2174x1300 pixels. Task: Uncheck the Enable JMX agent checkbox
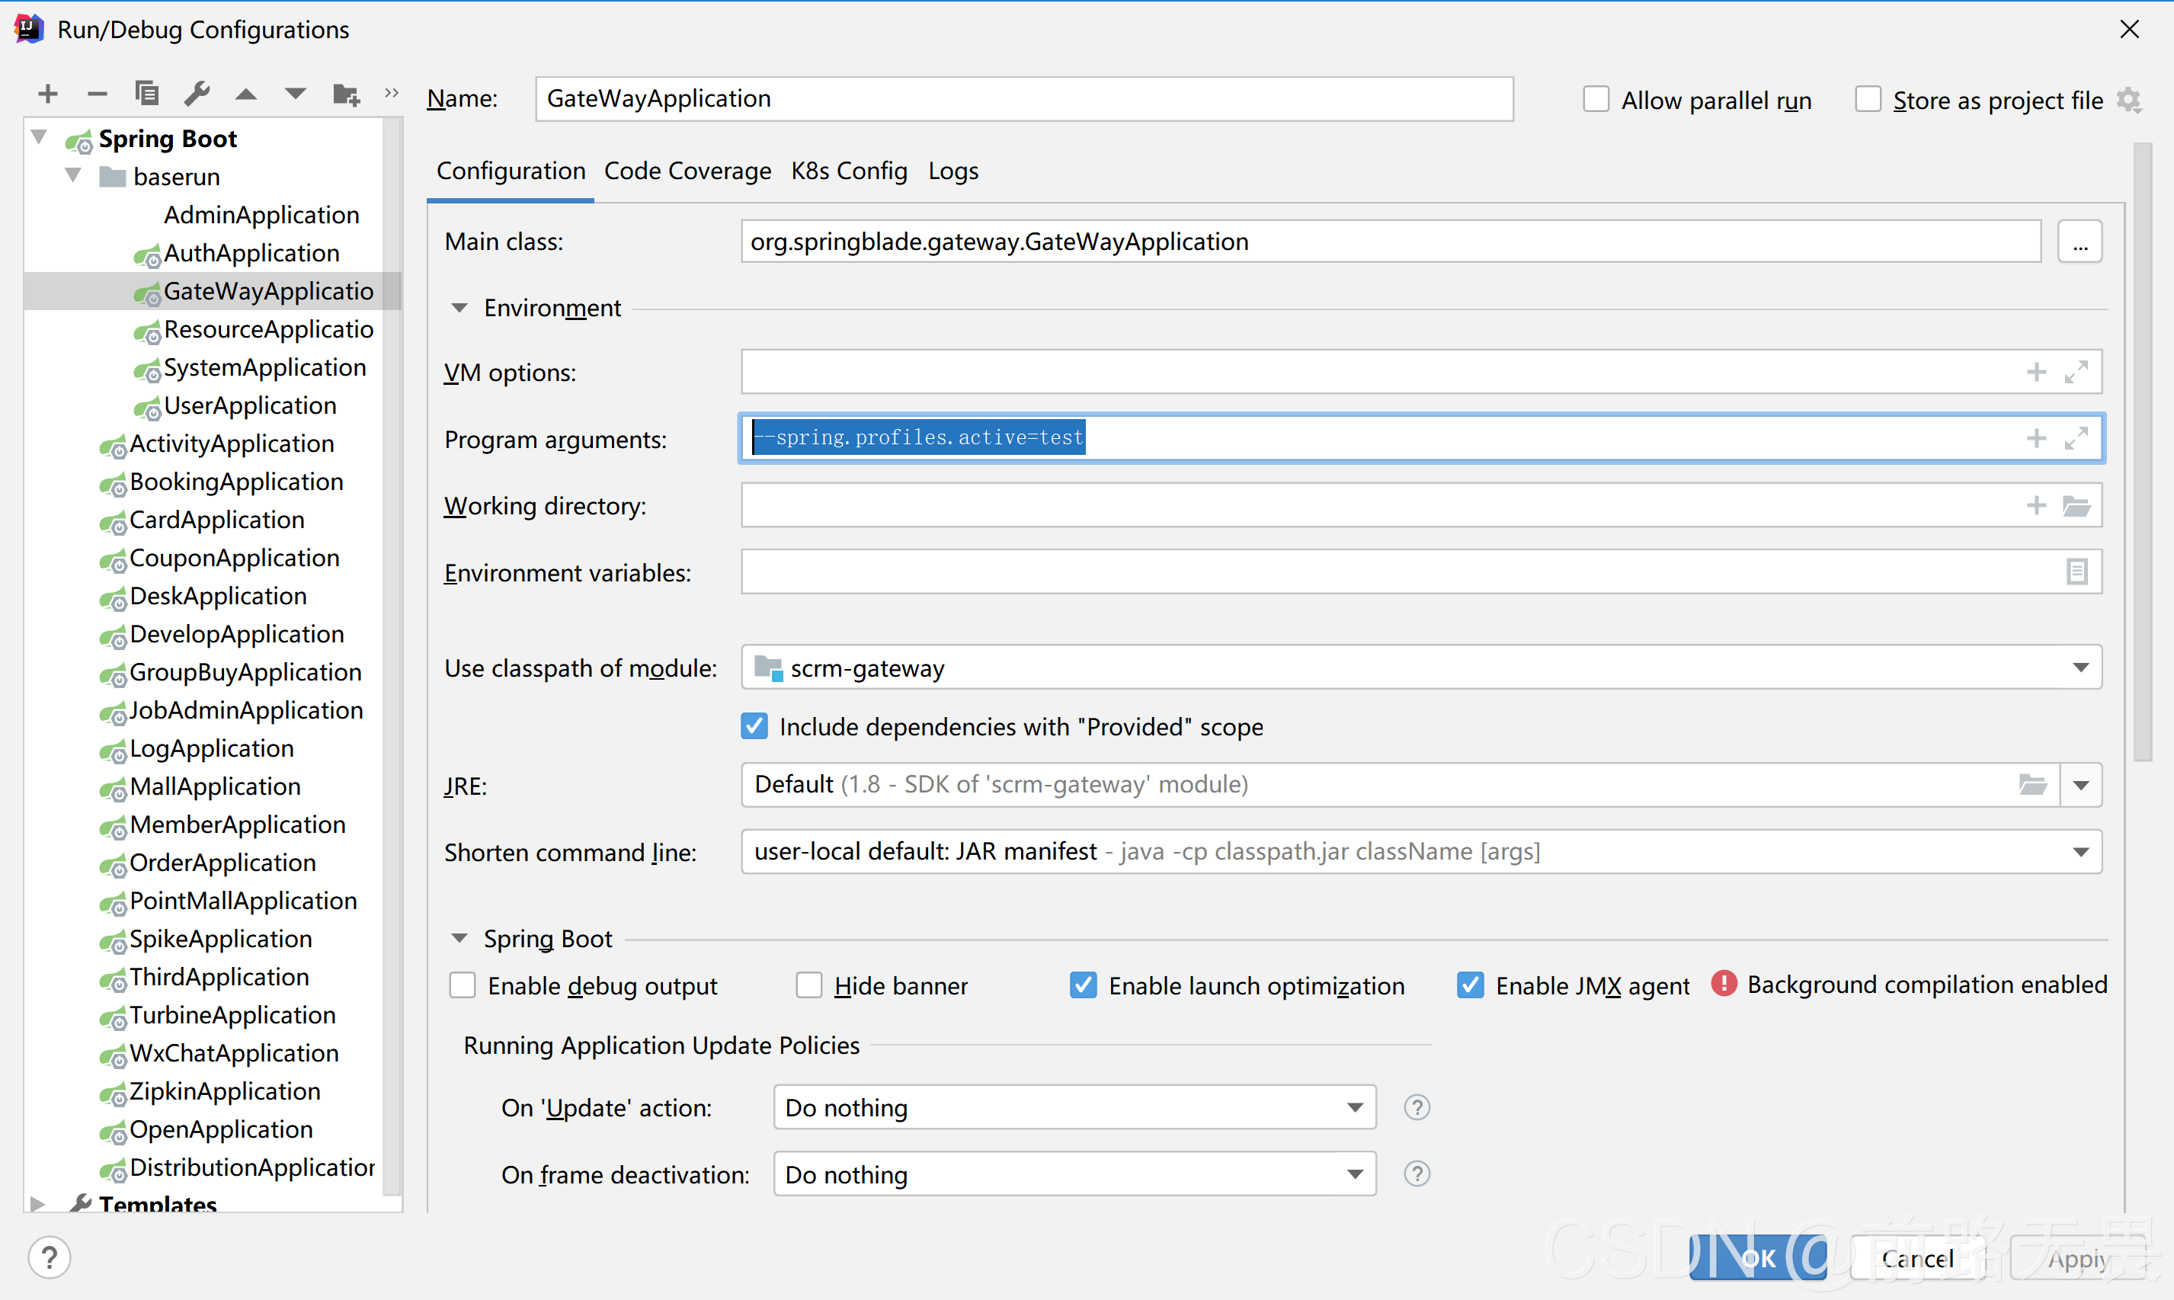(x=1471, y=985)
